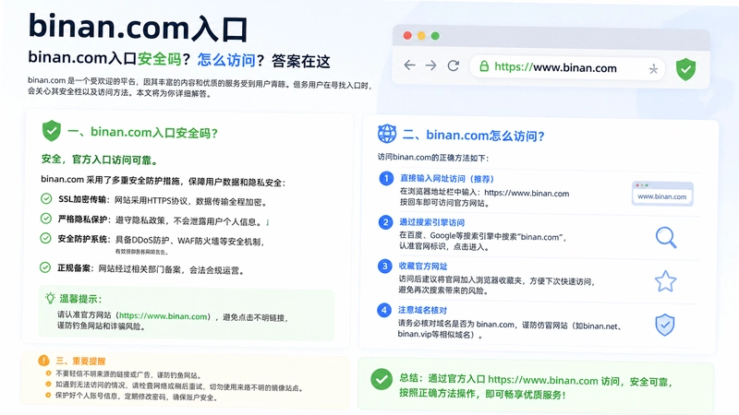Click the check icon beside 严格隐私保护
The image size is (739, 415).
45,219
